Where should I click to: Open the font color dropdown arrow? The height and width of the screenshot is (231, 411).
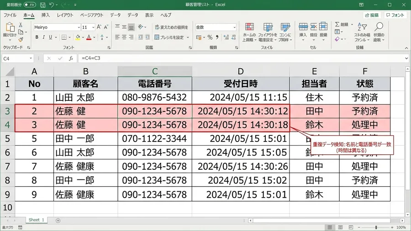[x=94, y=37]
